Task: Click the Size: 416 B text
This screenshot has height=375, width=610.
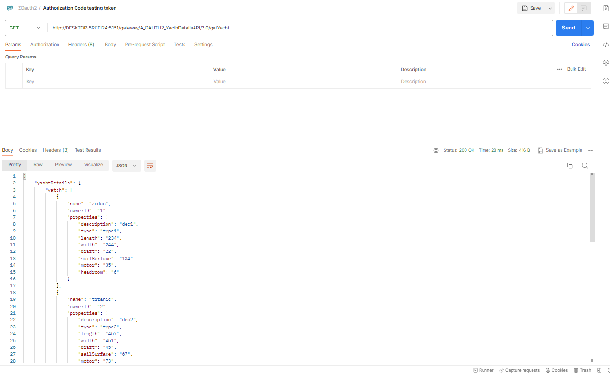Action: 519,150
